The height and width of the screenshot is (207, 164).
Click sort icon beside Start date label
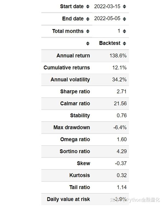88,7
